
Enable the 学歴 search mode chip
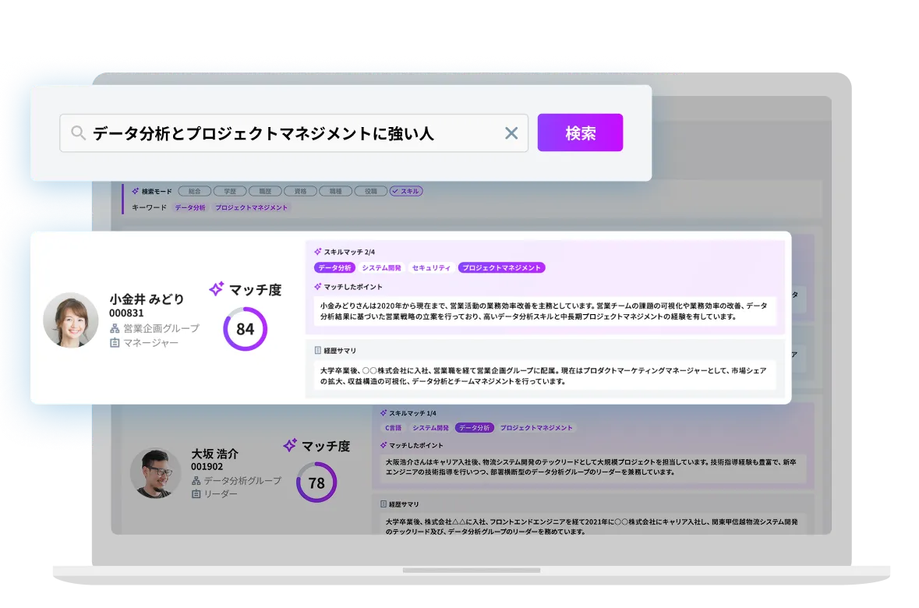(230, 191)
